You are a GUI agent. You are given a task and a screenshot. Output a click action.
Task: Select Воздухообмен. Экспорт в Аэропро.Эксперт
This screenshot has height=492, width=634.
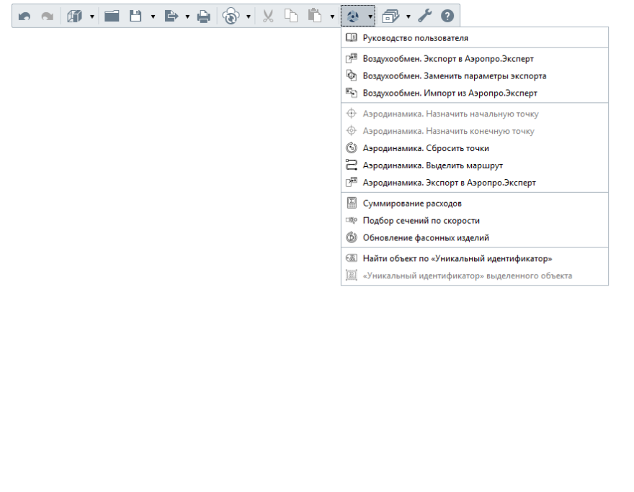[448, 59]
